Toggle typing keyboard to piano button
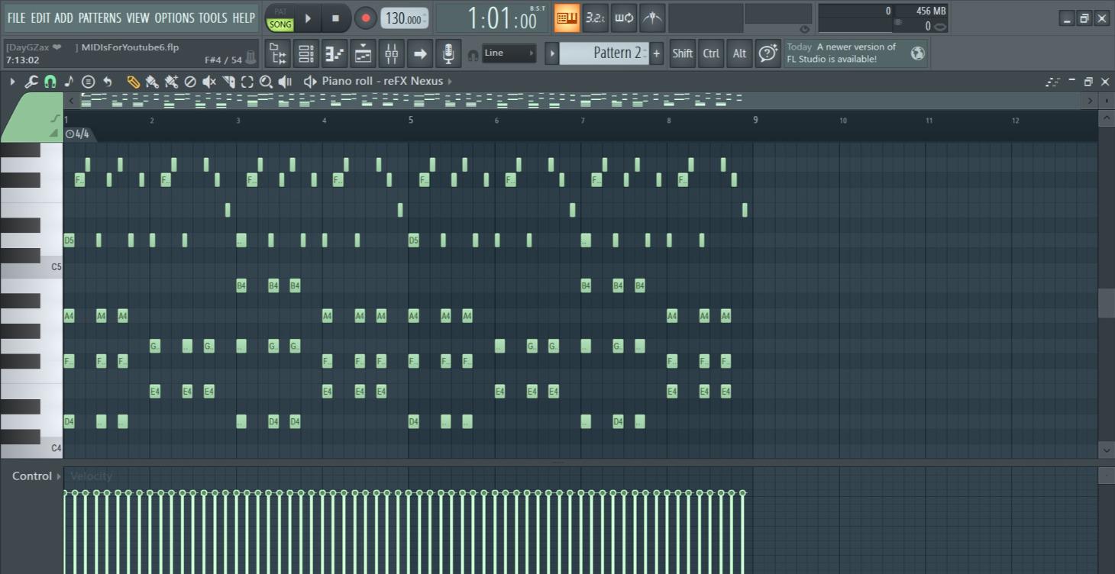This screenshot has width=1115, height=574. [x=567, y=18]
